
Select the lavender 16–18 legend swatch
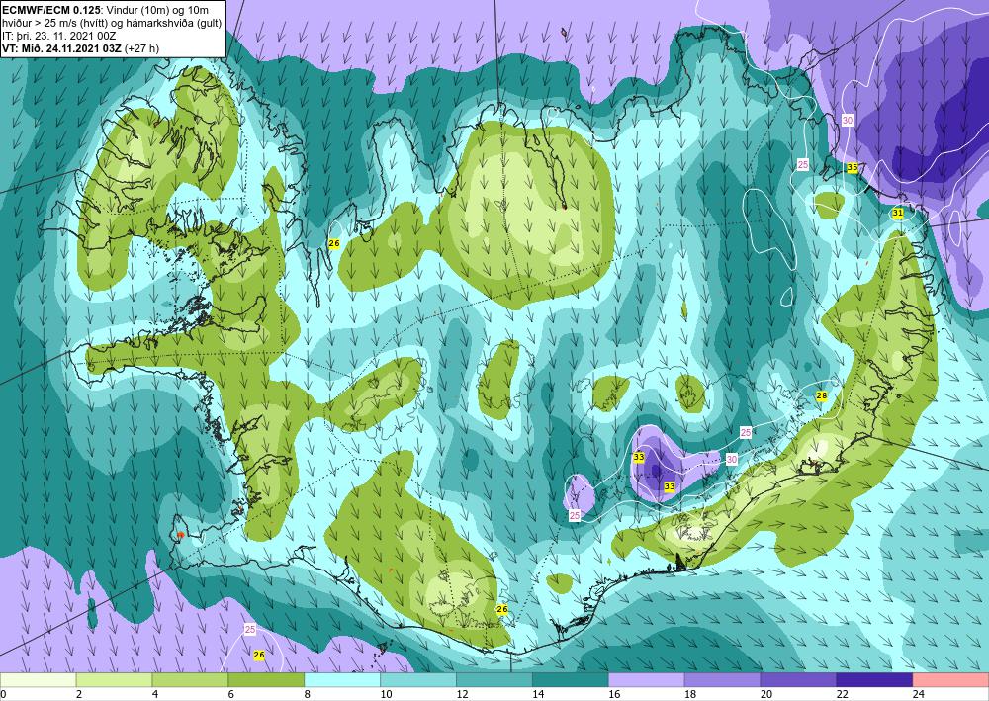point(647,680)
